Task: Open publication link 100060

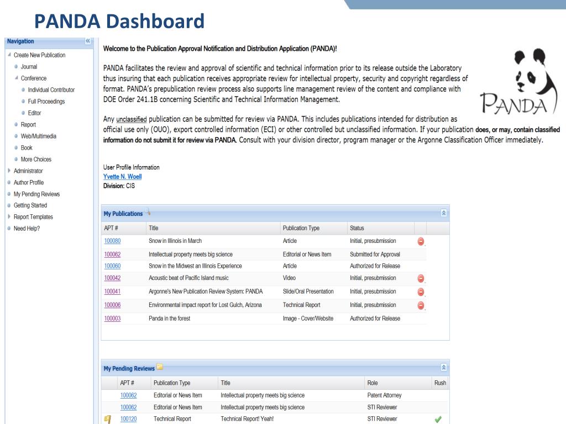Action: 112,266
